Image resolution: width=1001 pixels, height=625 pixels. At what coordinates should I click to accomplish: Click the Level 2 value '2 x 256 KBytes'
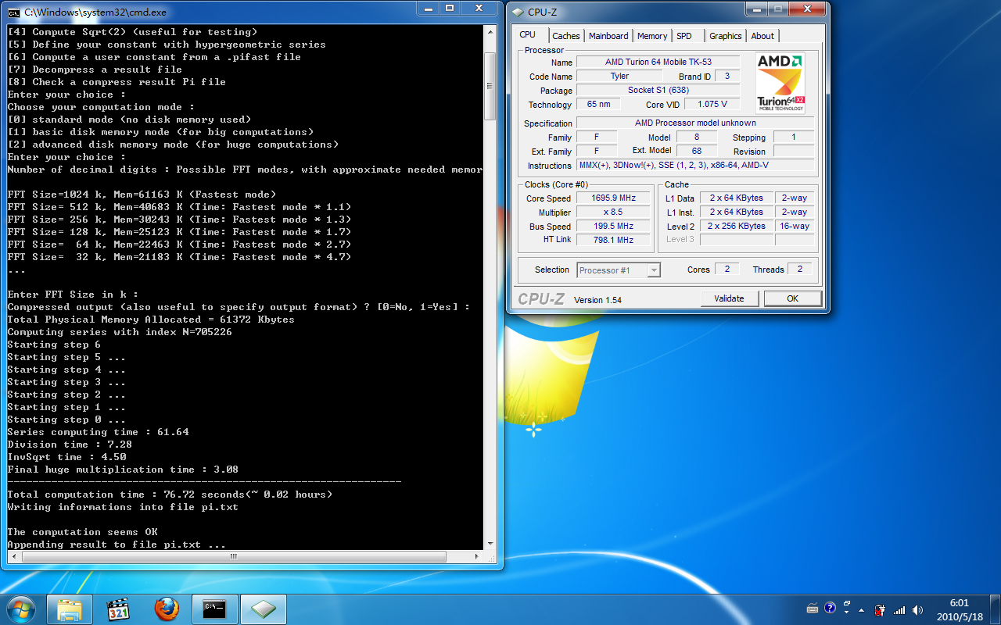point(737,226)
